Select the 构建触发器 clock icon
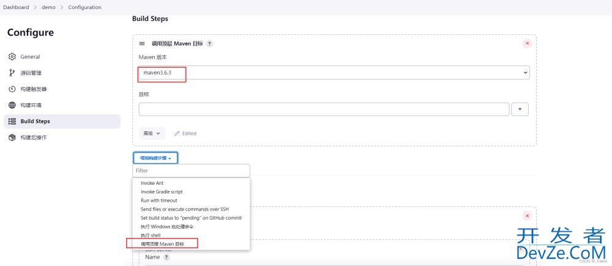Image resolution: width=612 pixels, height=266 pixels. 12,89
